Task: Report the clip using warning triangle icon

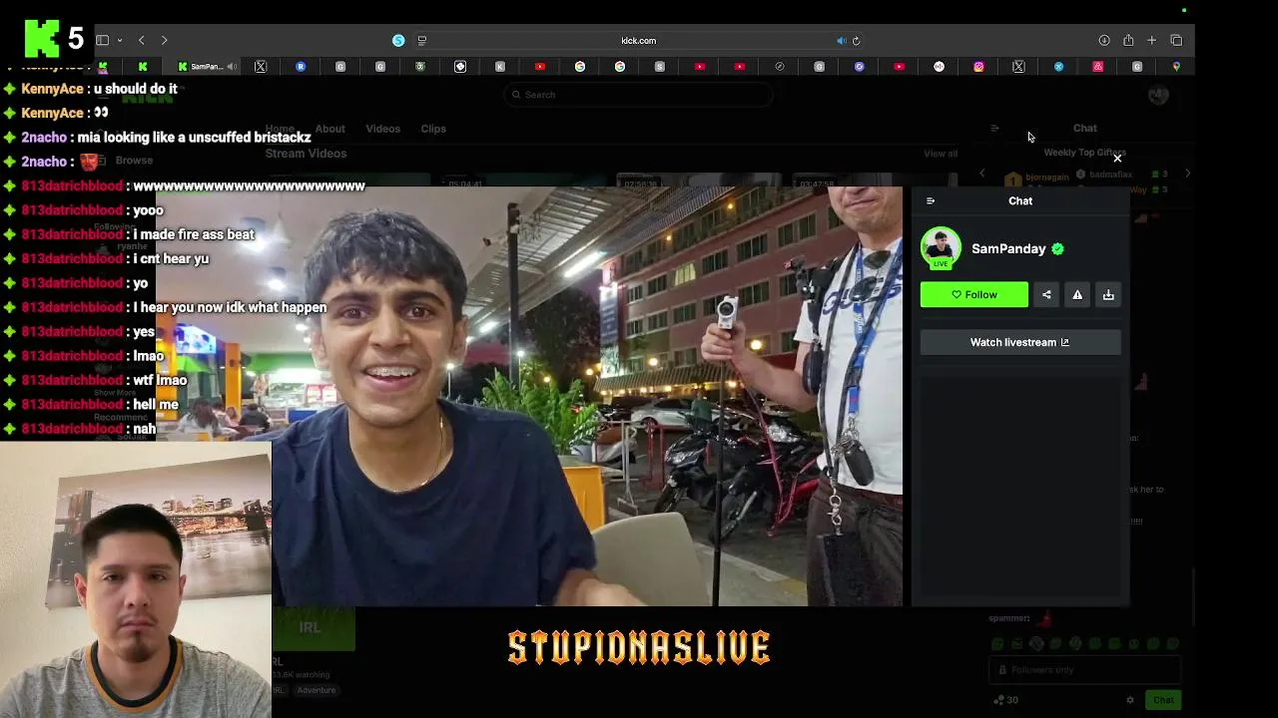Action: (x=1077, y=294)
